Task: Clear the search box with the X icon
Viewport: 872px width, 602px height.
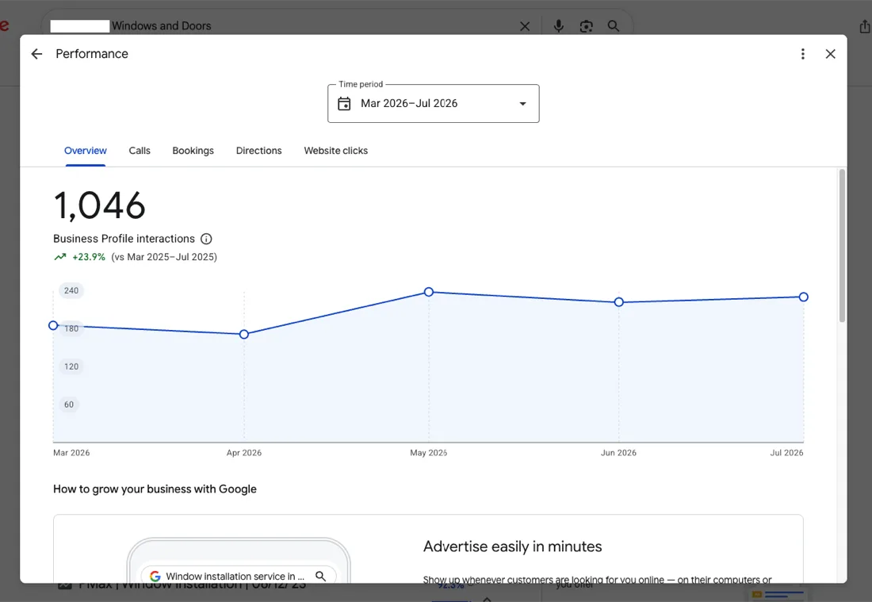Action: [525, 26]
